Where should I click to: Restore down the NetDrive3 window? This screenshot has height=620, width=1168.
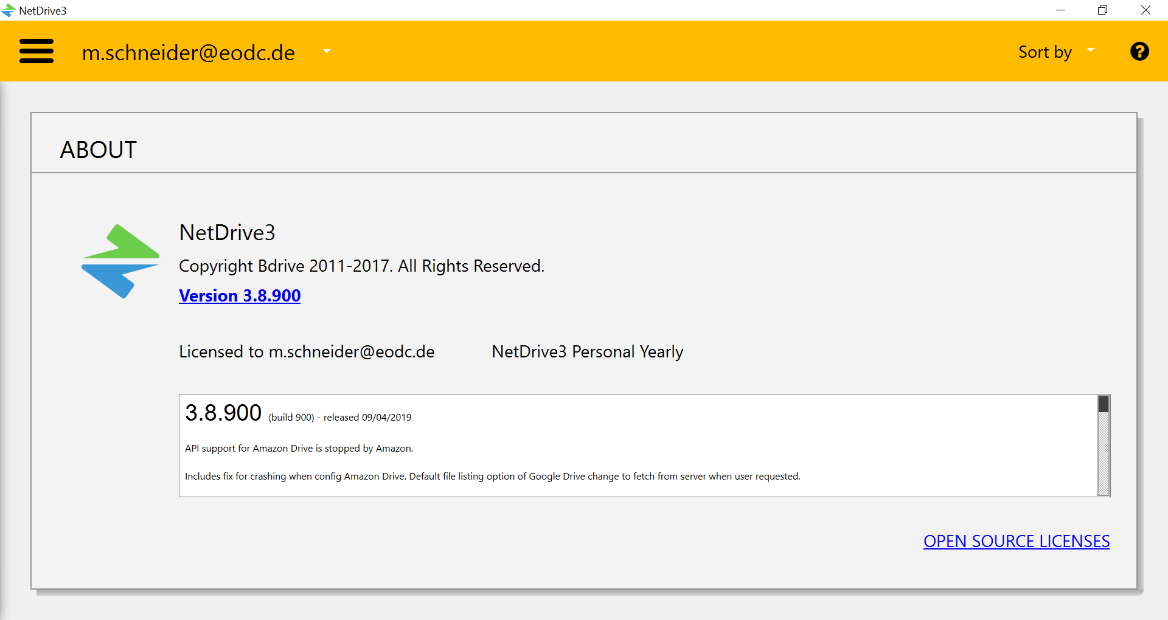pos(1102,10)
